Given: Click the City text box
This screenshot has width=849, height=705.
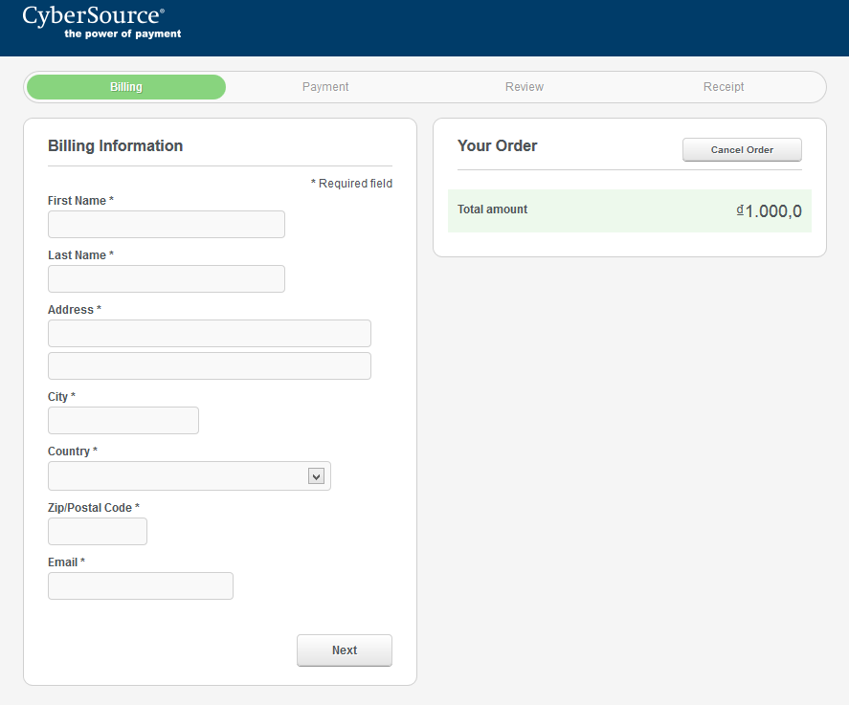Looking at the screenshot, I should point(123,421).
